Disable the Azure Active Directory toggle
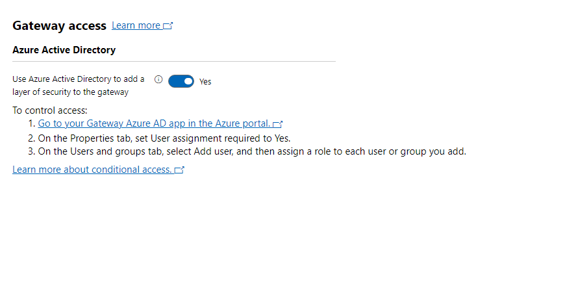The image size is (565, 293). click(x=181, y=81)
